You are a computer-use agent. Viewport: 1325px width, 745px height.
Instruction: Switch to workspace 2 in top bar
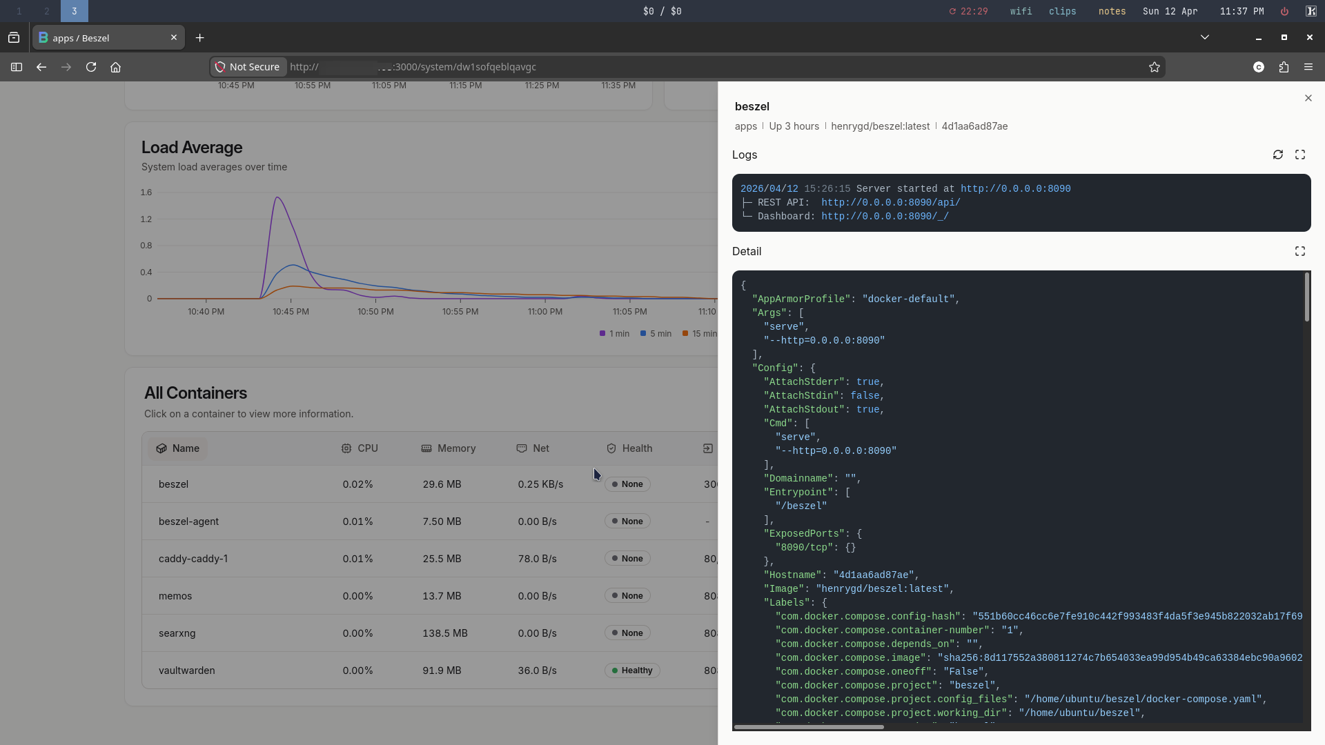[47, 11]
